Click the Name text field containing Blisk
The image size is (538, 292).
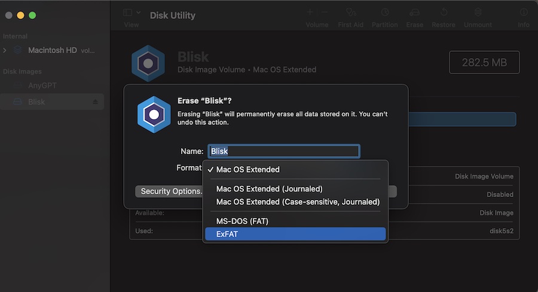[284, 151]
